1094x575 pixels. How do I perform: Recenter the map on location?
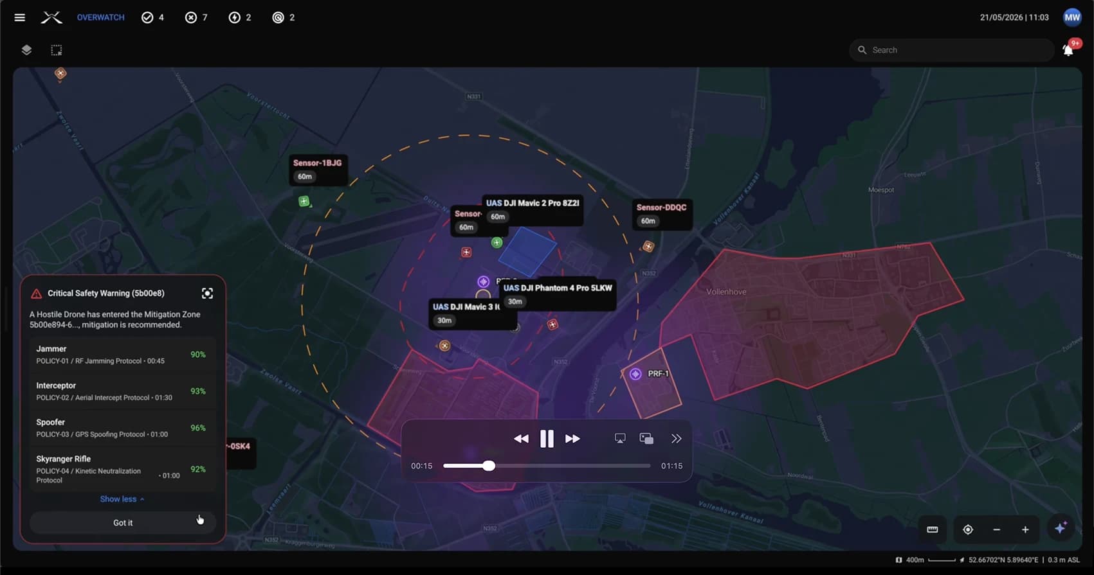coord(968,529)
